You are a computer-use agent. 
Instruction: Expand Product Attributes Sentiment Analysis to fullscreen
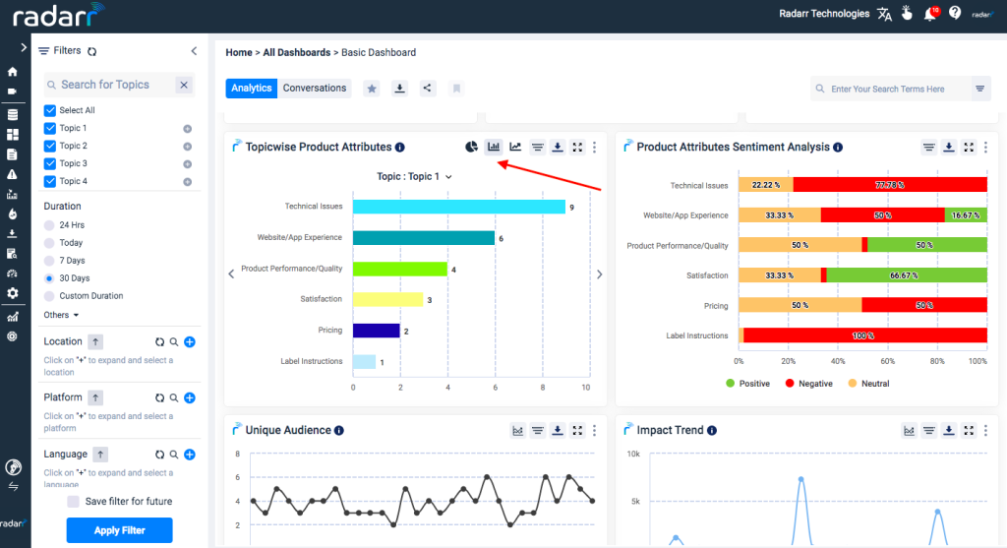(x=969, y=148)
